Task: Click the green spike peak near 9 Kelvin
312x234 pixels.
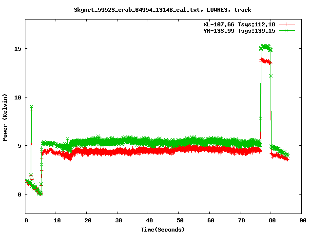Action: [x=31, y=107]
